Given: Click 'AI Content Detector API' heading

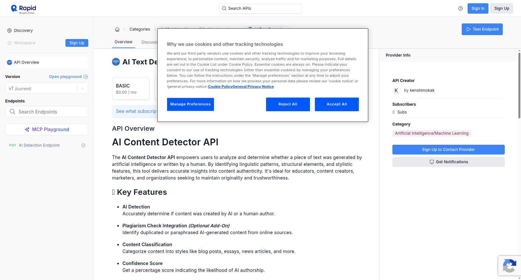Looking at the screenshot, I should (x=165, y=142).
